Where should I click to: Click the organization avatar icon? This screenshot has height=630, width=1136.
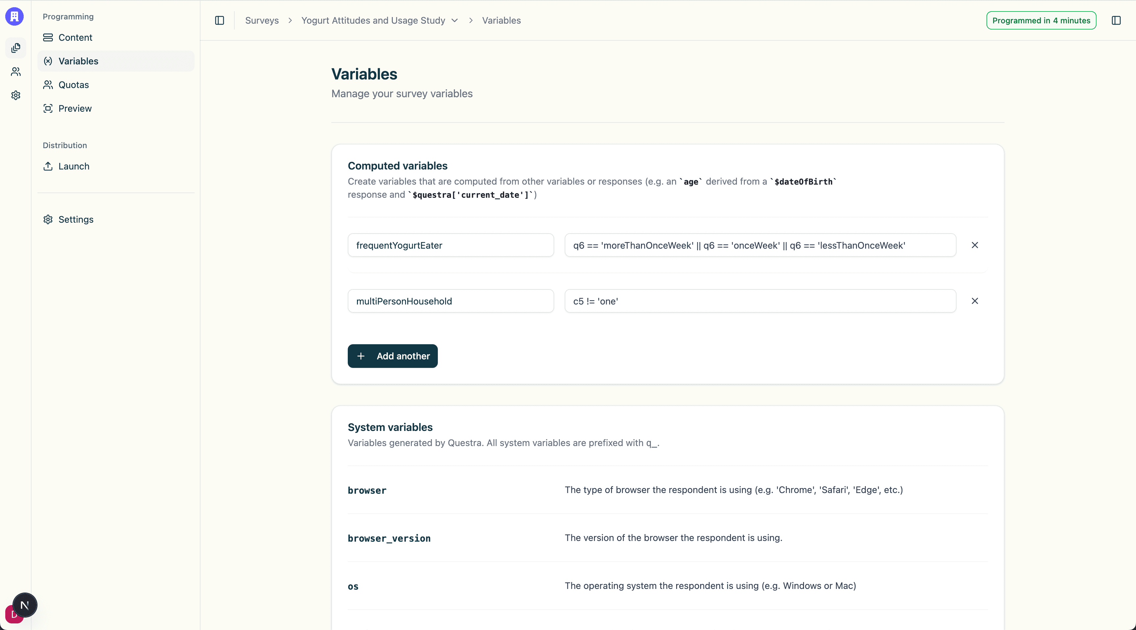[x=14, y=16]
